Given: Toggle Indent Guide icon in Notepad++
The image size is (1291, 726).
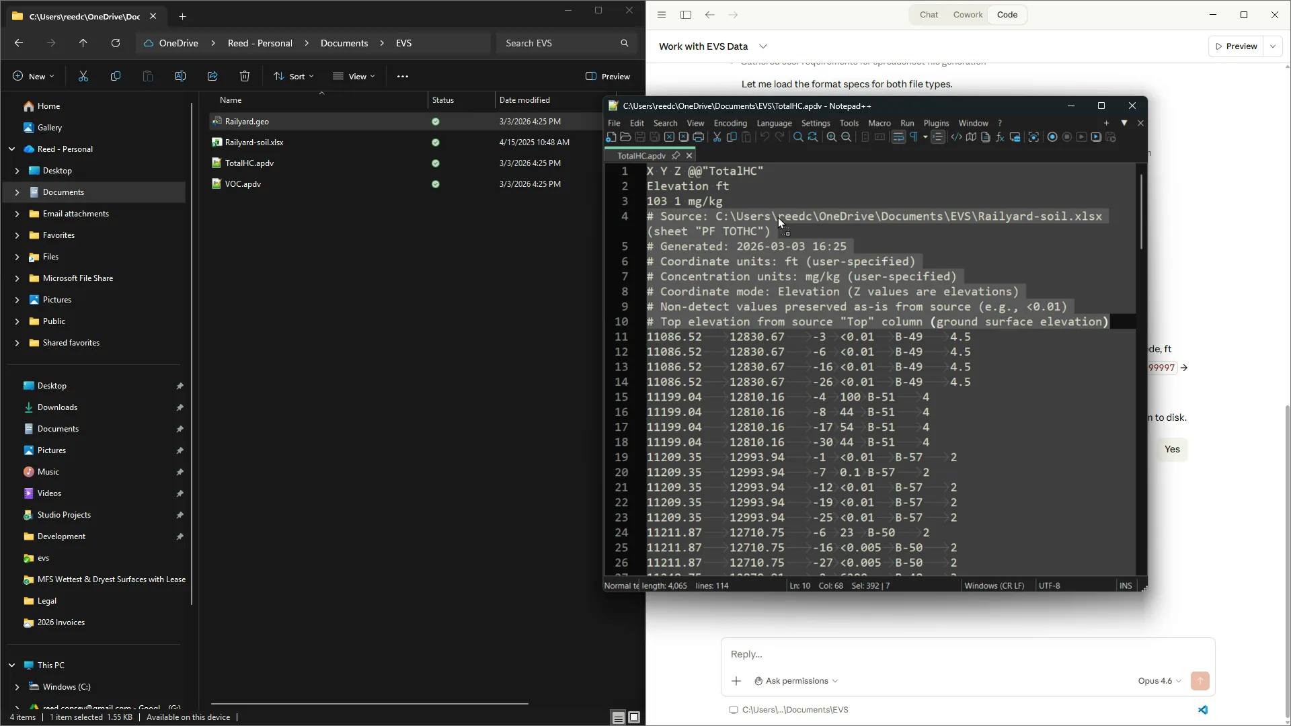Looking at the screenshot, I should tap(938, 137).
